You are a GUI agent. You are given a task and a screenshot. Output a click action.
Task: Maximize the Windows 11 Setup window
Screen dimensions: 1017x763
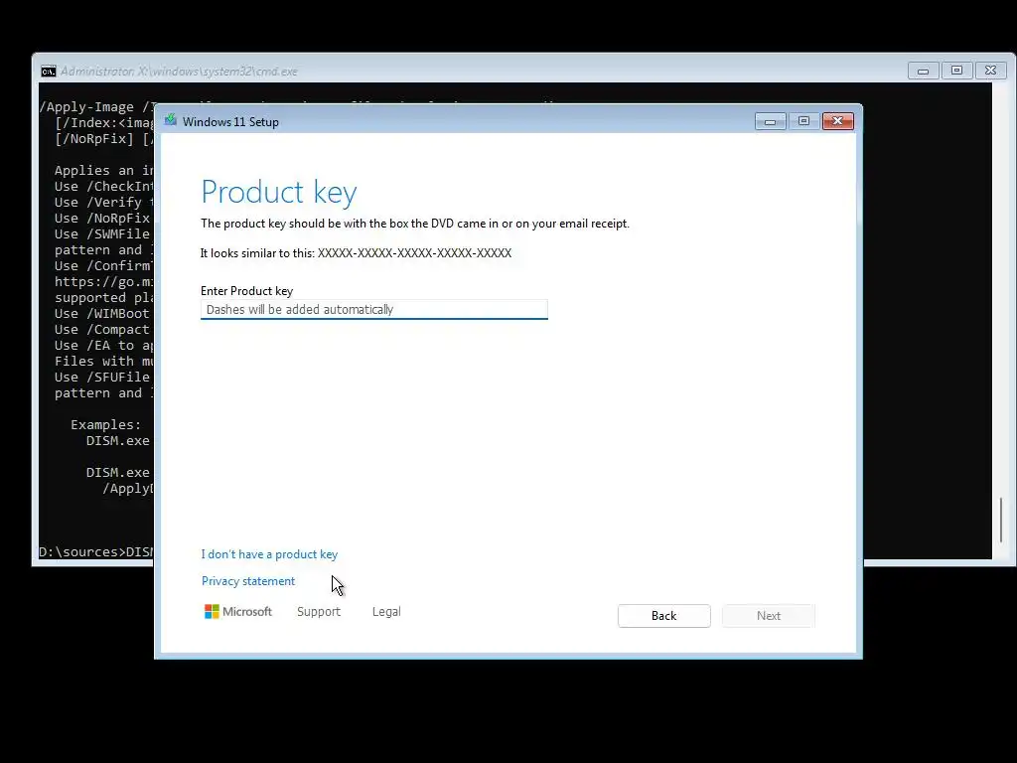pos(803,121)
